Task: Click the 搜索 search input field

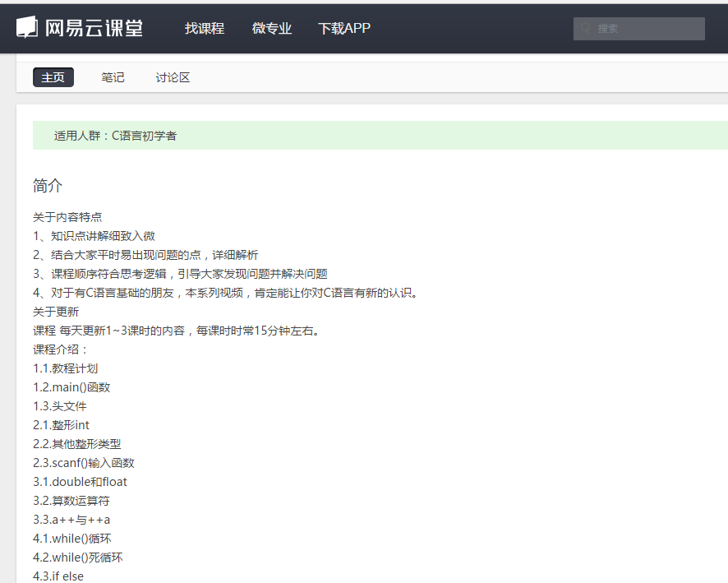Action: [x=639, y=29]
